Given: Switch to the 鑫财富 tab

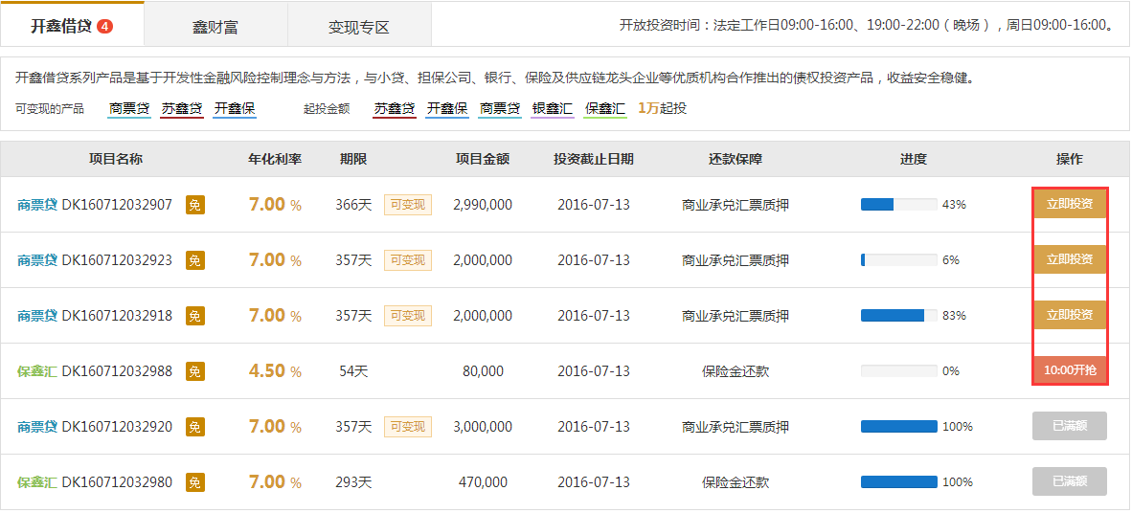Looking at the screenshot, I should pyautogui.click(x=215, y=27).
